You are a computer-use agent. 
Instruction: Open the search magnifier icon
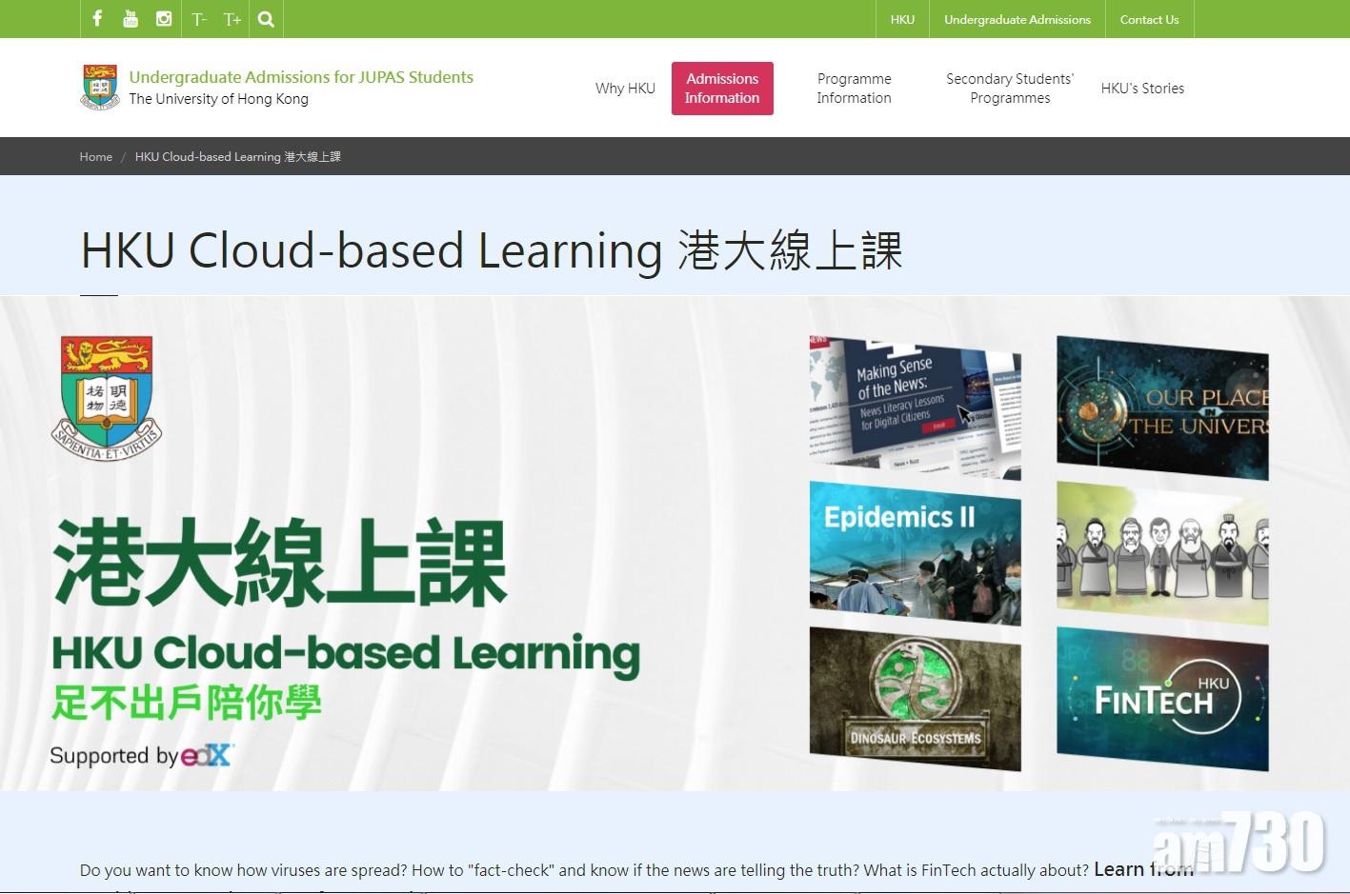(x=266, y=18)
